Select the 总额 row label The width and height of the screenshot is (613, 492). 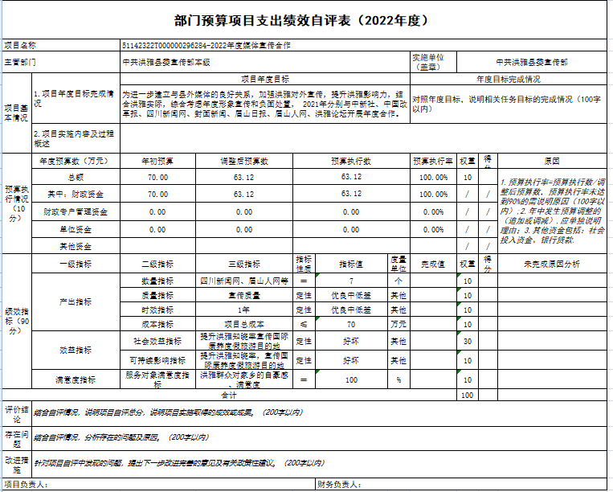[x=76, y=177]
